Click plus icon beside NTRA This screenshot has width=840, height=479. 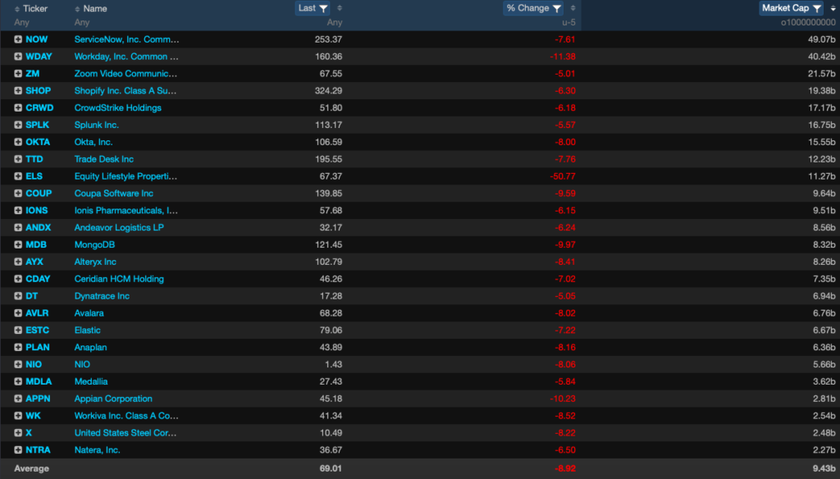coord(18,450)
